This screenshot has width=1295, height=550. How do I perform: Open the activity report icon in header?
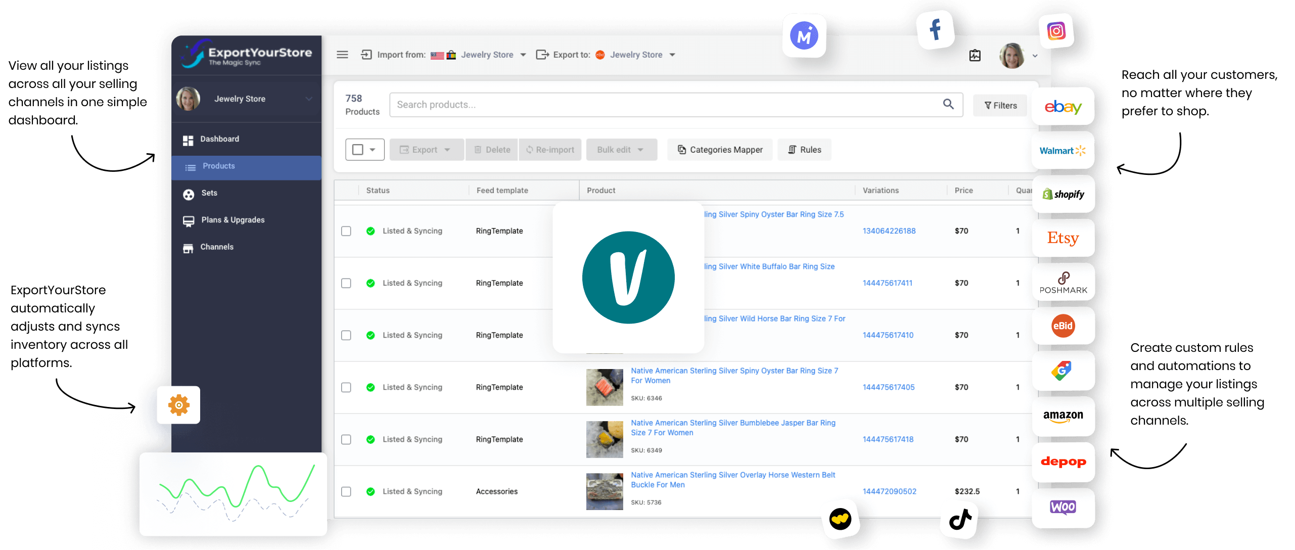click(975, 55)
